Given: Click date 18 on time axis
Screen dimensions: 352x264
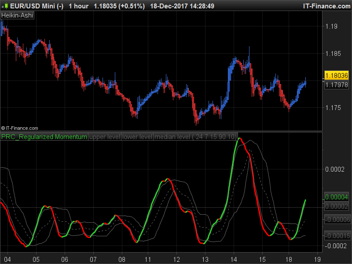Looking at the screenshot, I should pos(289,260).
